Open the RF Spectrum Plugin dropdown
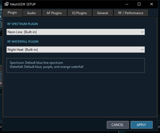This screenshot has height=133, width=160. [76, 32]
